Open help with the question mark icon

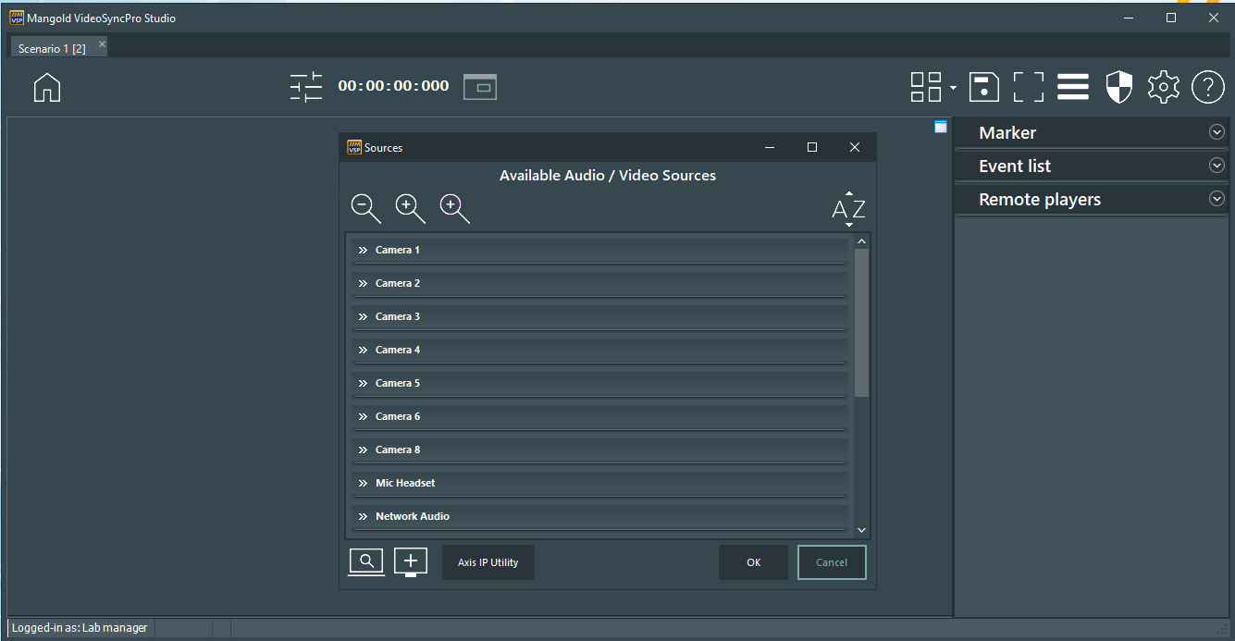1208,87
